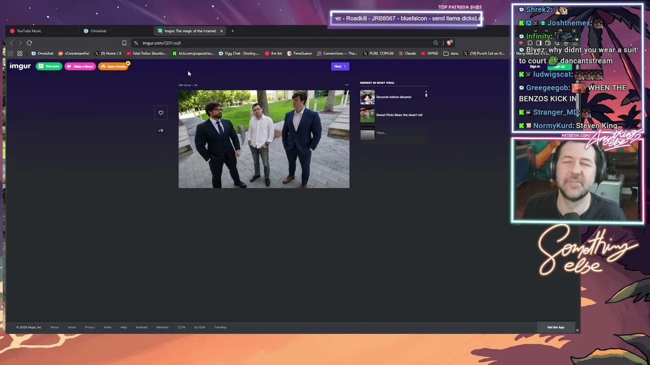650x365 pixels.
Task: Open the Brave Shields icon
Action: click(x=449, y=43)
